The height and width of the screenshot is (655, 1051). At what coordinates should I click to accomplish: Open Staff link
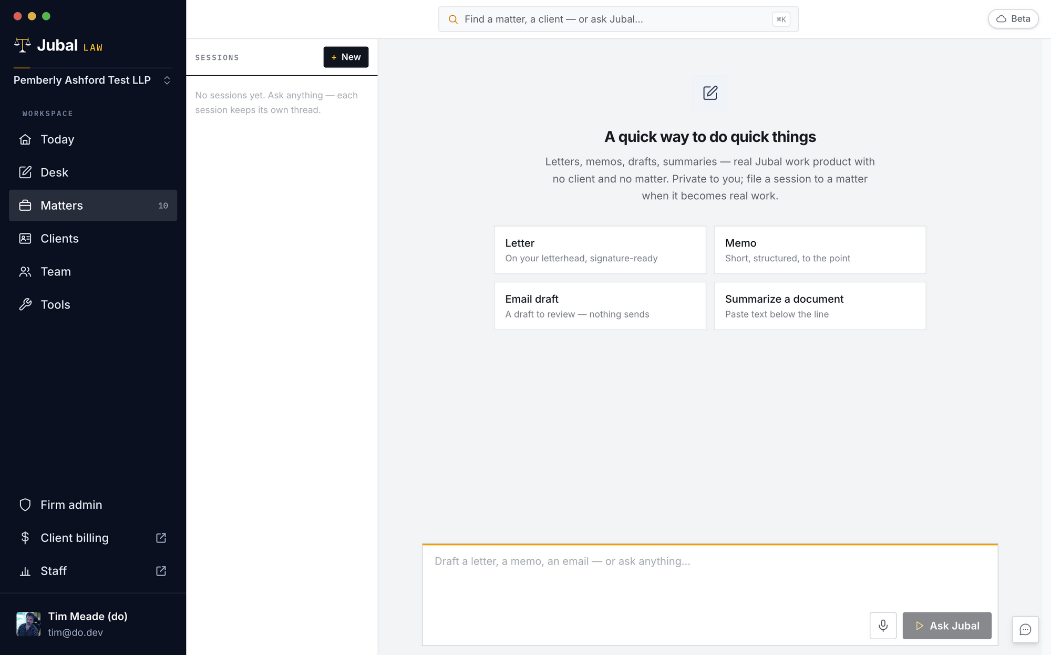click(x=93, y=571)
